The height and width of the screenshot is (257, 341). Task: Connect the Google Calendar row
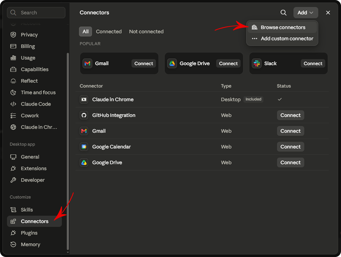(290, 147)
